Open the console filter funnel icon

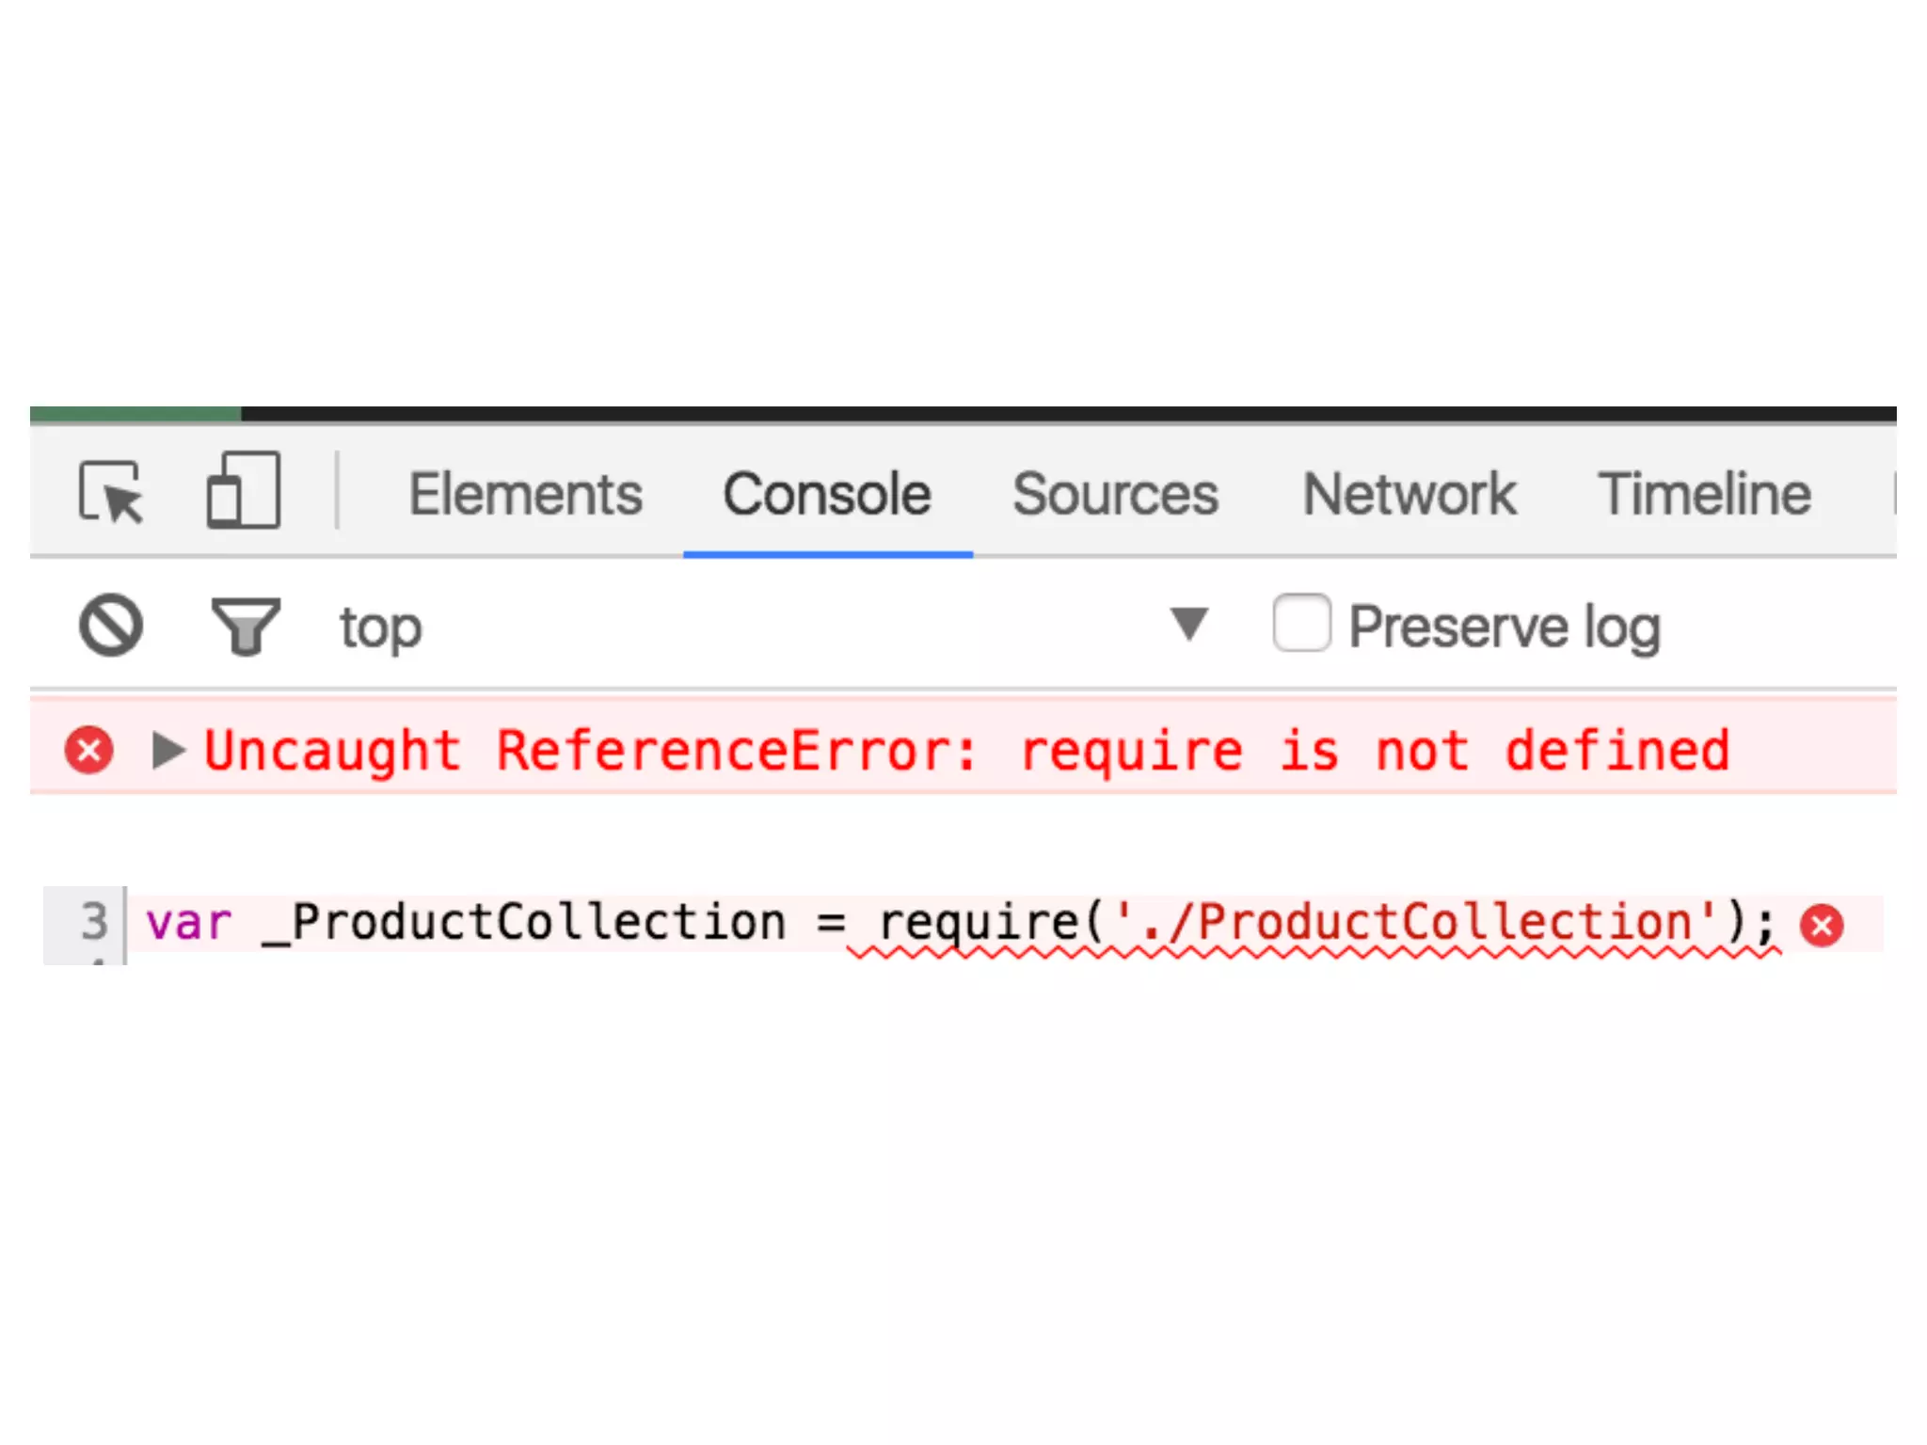[x=246, y=626]
